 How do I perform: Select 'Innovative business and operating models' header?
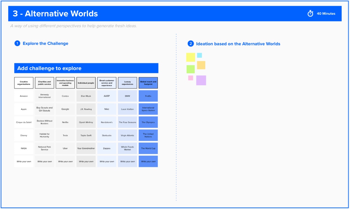pyautogui.click(x=65, y=83)
